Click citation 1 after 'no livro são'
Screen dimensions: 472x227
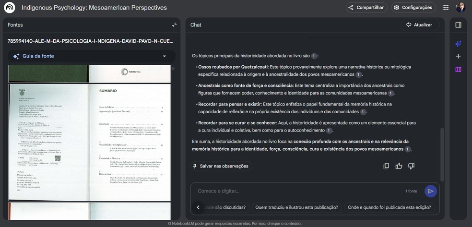point(314,56)
